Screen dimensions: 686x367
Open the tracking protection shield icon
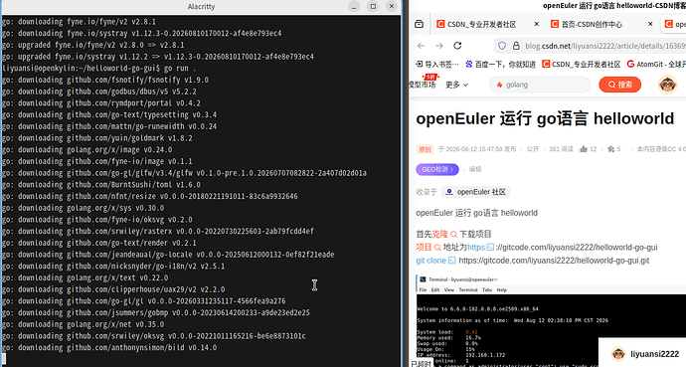pyautogui.click(x=502, y=46)
